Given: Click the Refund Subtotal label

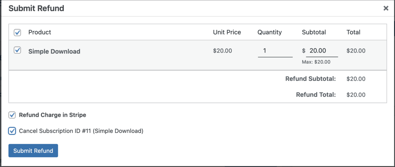Looking at the screenshot, I should tap(310, 79).
